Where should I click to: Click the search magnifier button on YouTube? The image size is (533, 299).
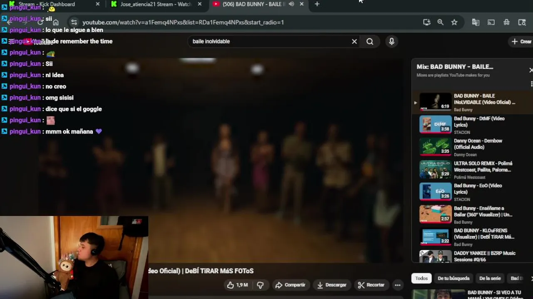370,42
